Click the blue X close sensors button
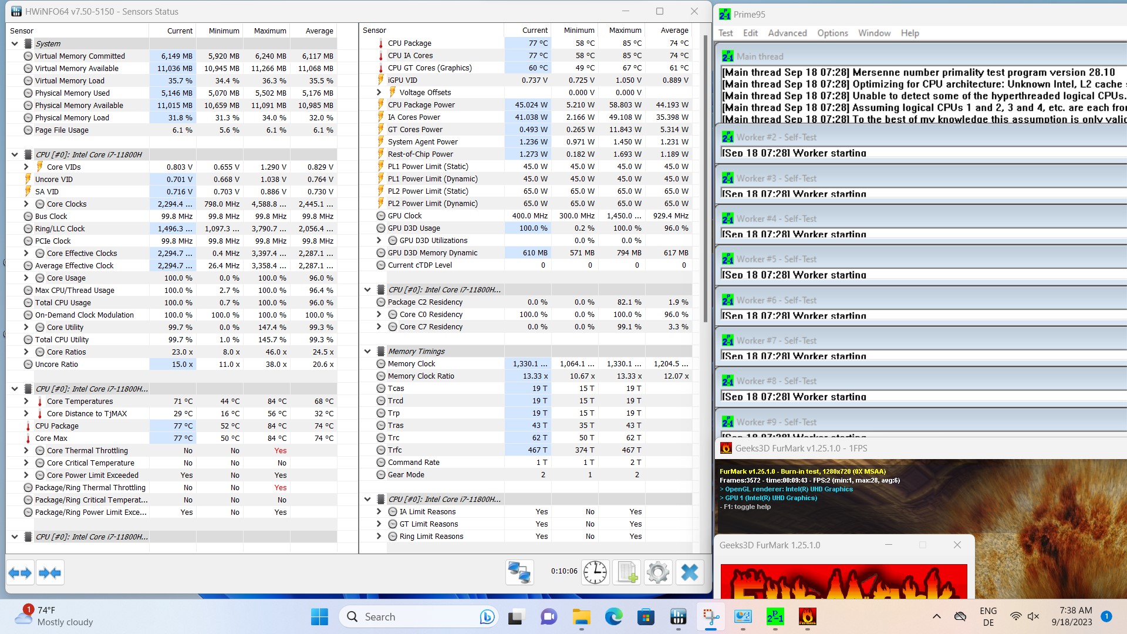1127x634 pixels. 690,572
